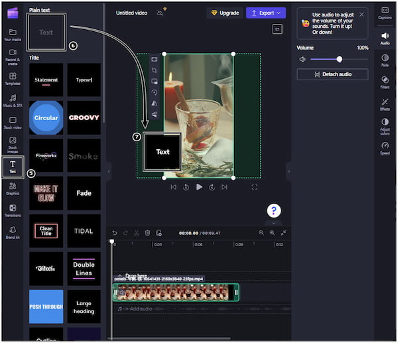Open the Record & create tab

click(x=13, y=57)
